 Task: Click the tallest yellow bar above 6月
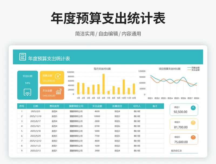click(103, 84)
